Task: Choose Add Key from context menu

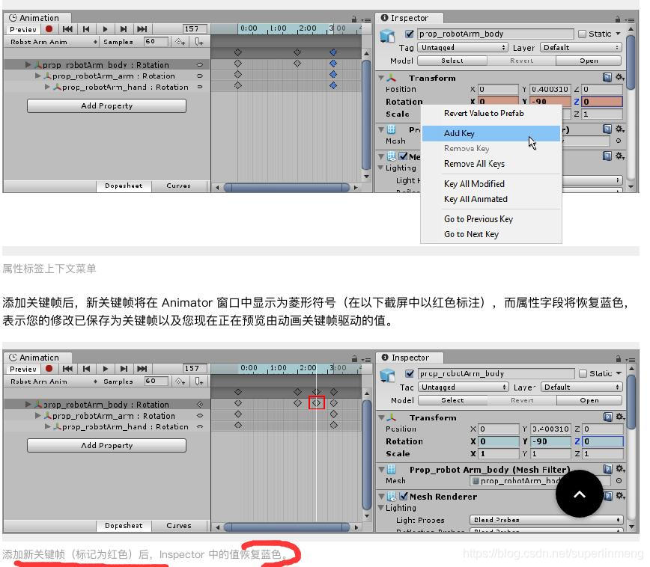Action: tap(491, 133)
